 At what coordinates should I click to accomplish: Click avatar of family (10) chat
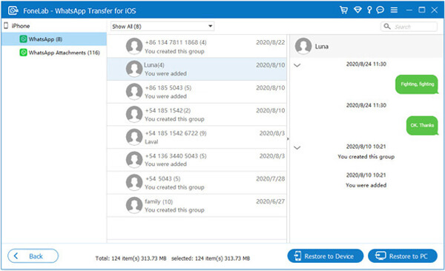coord(134,205)
